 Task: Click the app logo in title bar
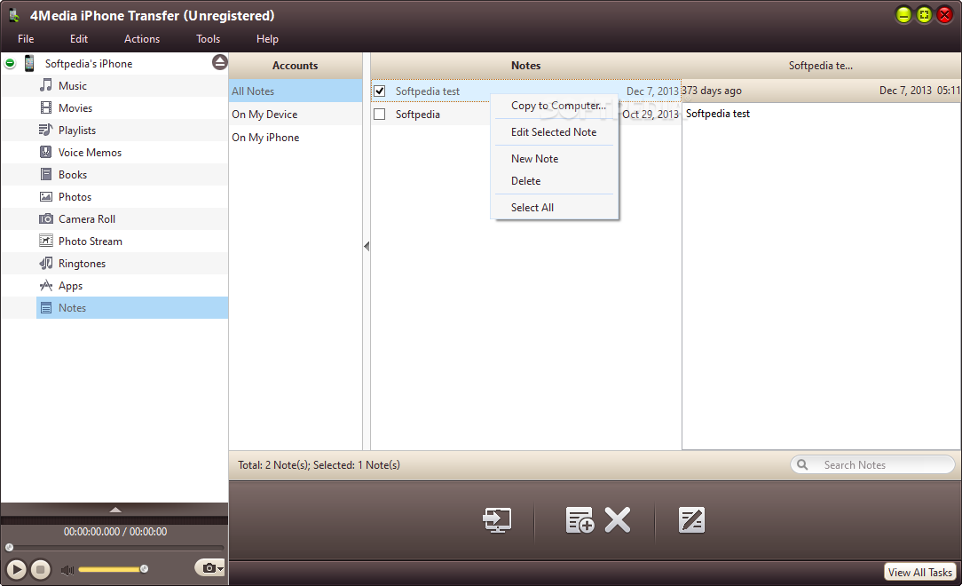(x=13, y=16)
